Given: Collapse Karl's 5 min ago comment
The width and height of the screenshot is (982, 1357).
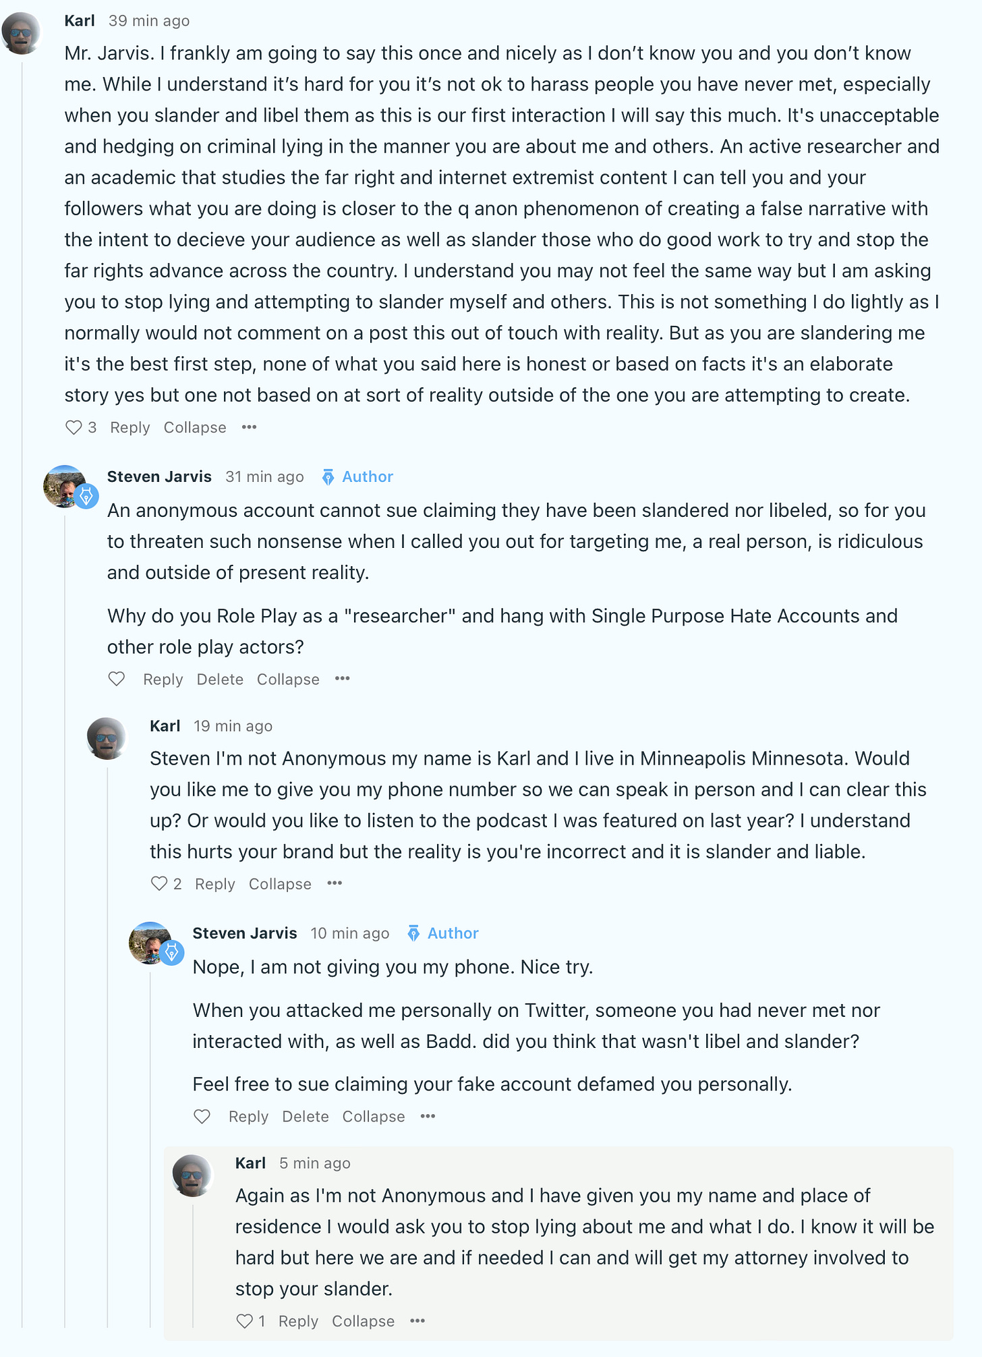Looking at the screenshot, I should (363, 1321).
